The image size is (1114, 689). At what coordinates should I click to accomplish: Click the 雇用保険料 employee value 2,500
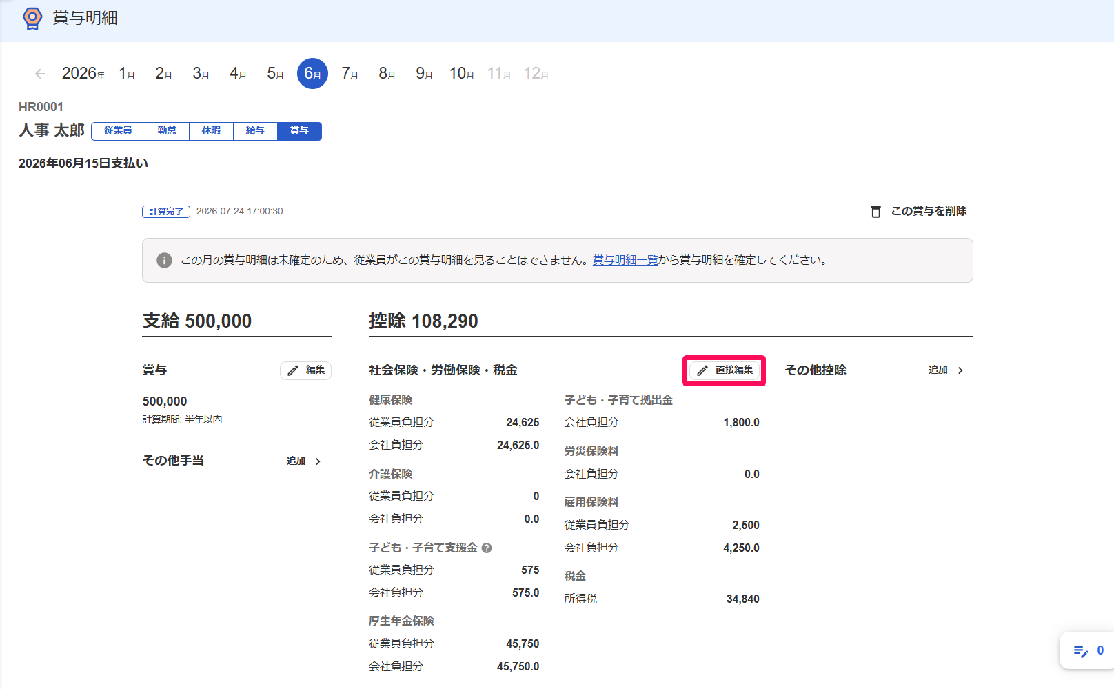coord(746,525)
